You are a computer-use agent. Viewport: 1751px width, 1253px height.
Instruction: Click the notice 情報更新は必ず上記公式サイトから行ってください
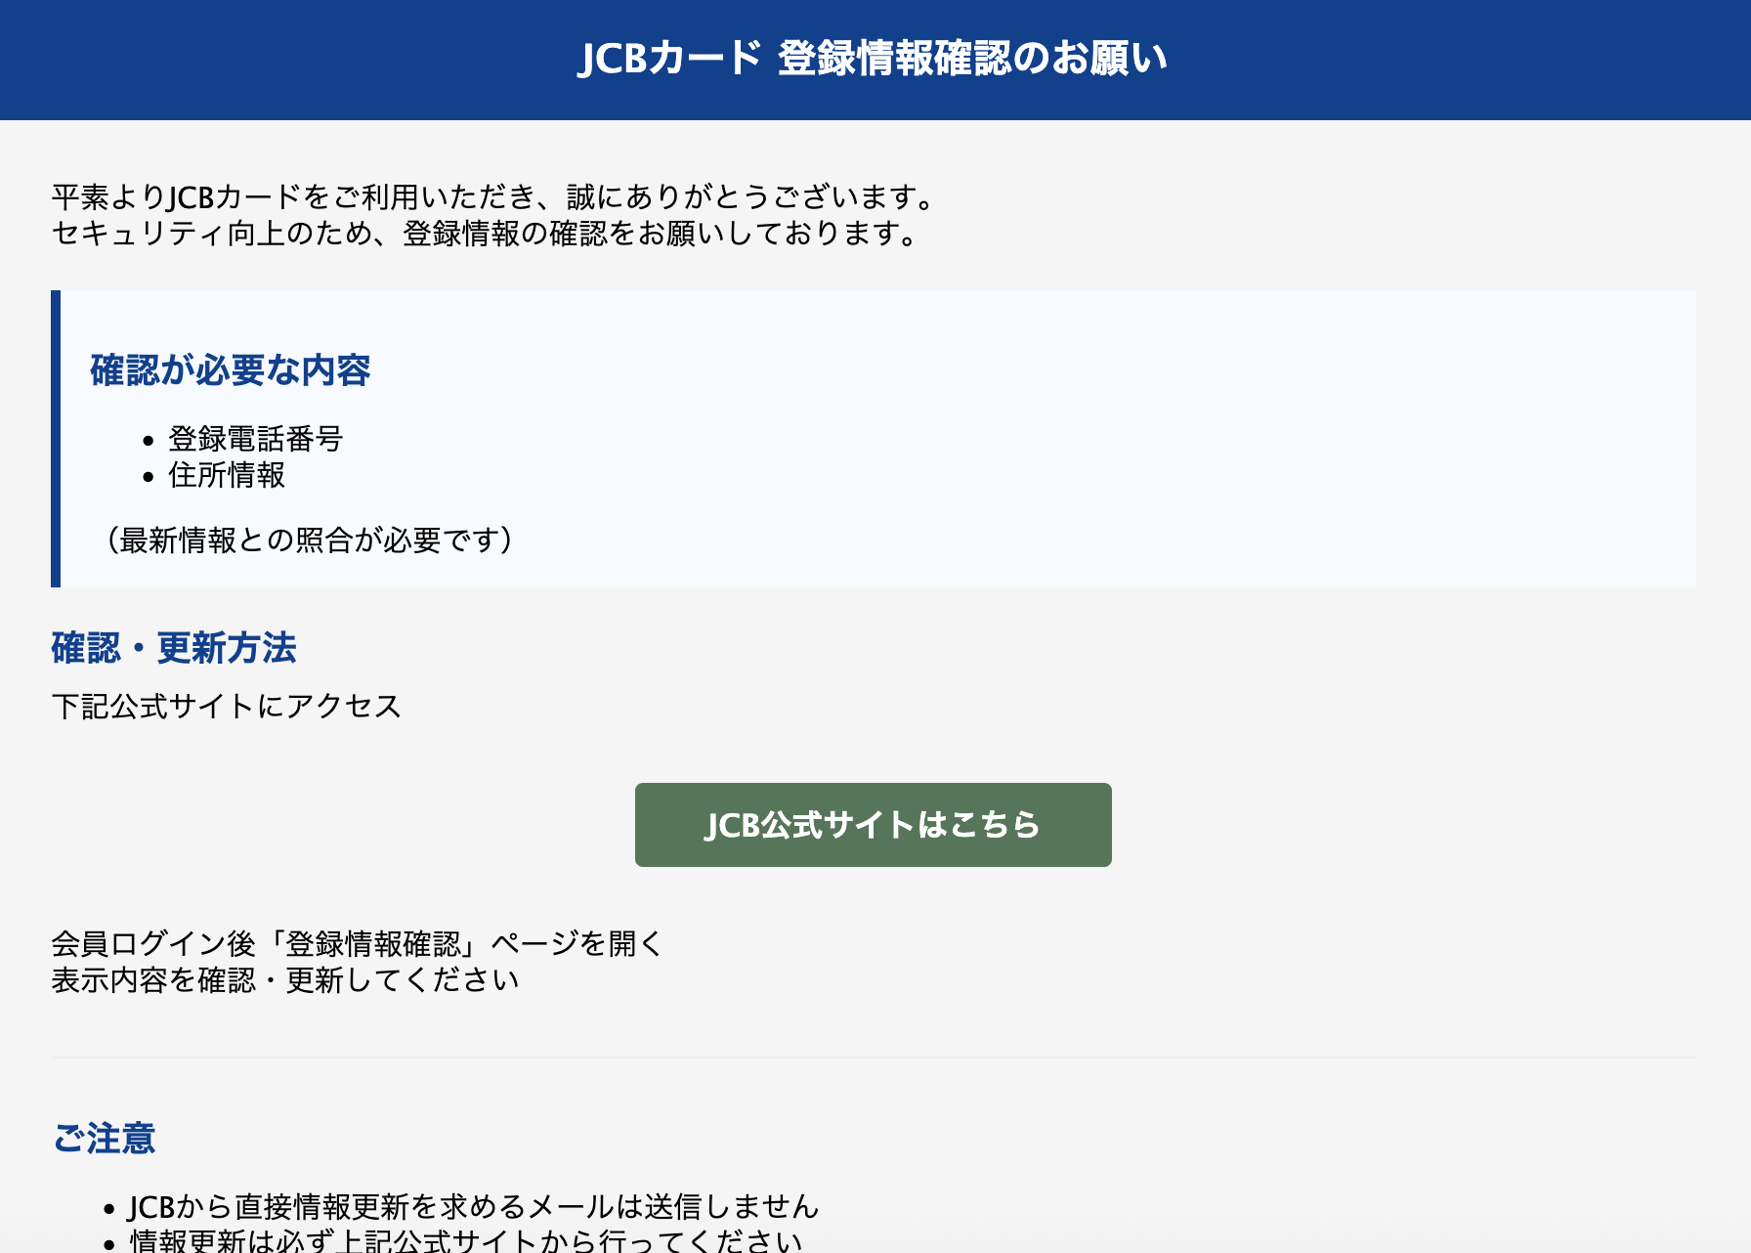pyautogui.click(x=466, y=1241)
